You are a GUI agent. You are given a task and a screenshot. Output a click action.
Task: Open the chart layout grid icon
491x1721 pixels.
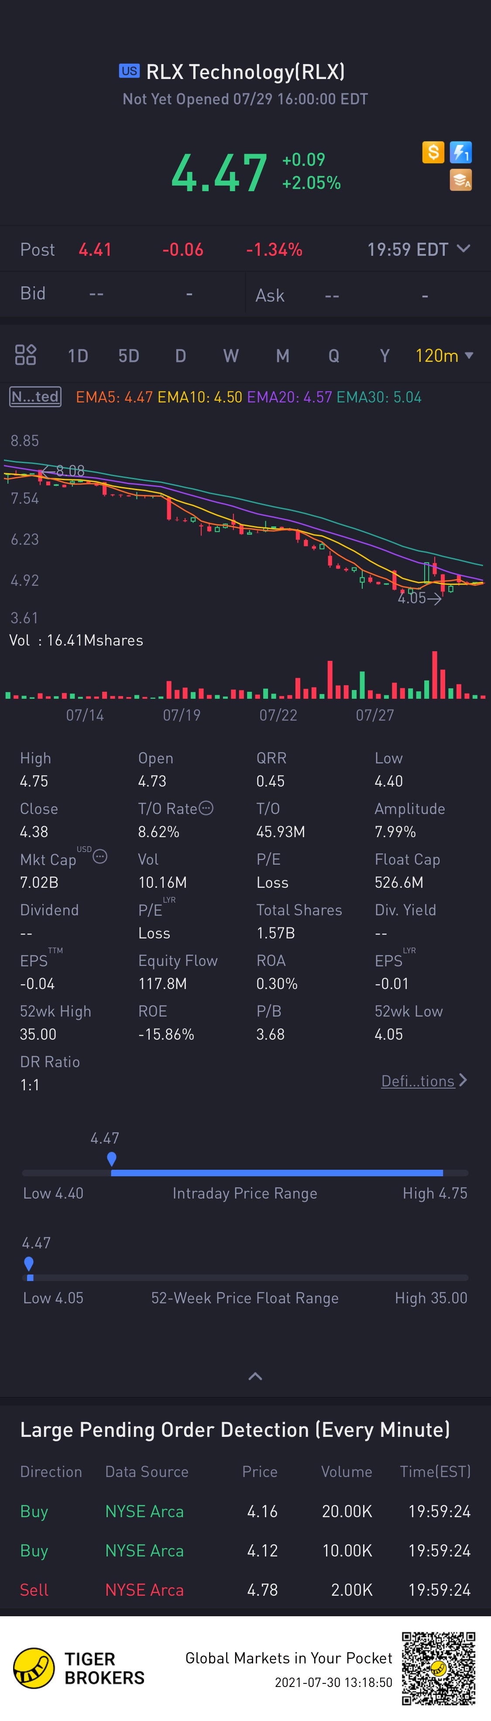pyautogui.click(x=25, y=355)
